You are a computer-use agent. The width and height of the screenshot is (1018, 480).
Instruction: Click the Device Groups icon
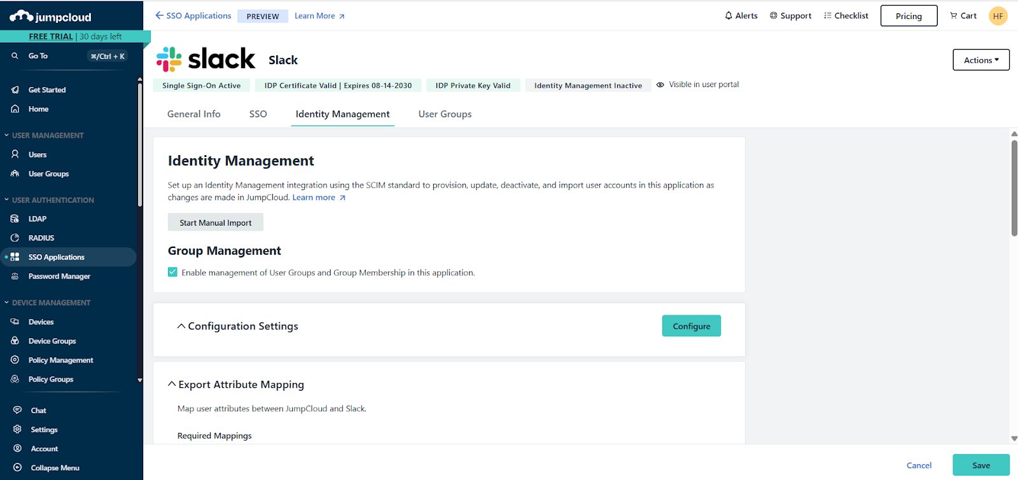(x=15, y=341)
